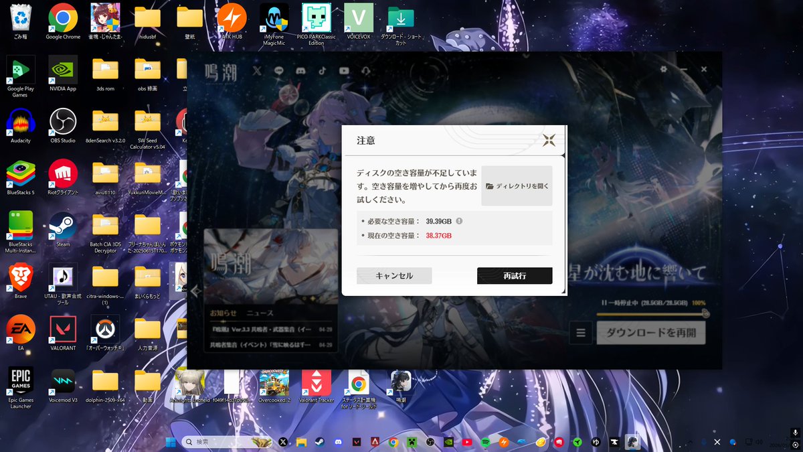The height and width of the screenshot is (452, 803).
Task: Click the taskbar 検索 search box
Action: click(x=228, y=442)
